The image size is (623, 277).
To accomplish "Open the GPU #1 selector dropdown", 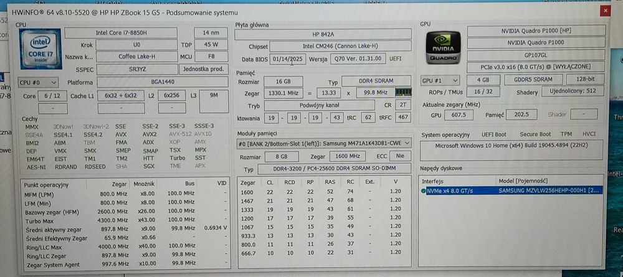I will pyautogui.click(x=440, y=80).
